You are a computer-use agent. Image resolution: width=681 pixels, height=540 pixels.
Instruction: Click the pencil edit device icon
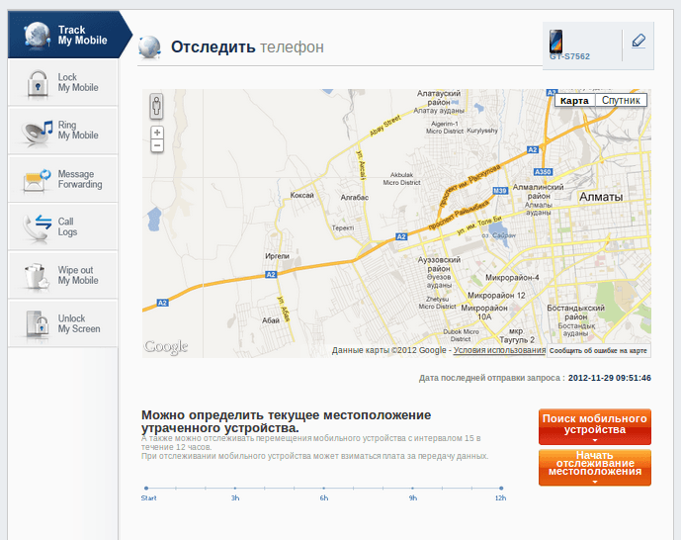click(x=638, y=42)
